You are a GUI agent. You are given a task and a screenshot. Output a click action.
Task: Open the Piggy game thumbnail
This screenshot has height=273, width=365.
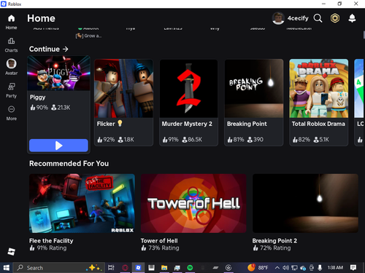tap(58, 73)
